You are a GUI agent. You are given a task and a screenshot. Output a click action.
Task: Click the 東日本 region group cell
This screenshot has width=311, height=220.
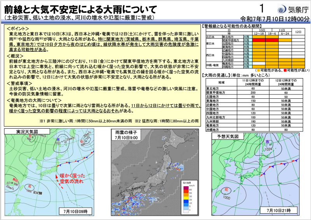click(214, 44)
